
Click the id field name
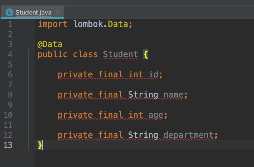153,74
